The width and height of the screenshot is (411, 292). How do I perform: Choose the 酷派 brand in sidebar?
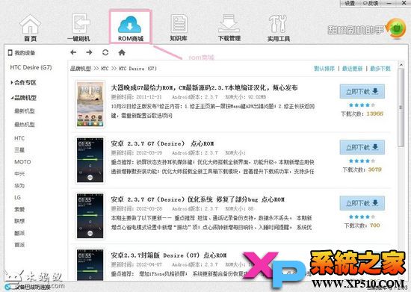coord(19,233)
